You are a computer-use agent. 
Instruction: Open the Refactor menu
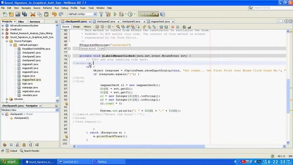[48, 8]
